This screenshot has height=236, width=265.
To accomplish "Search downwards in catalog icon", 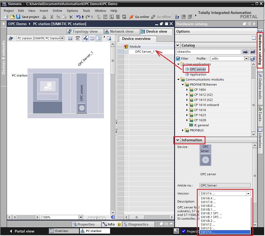I will [x=245, y=52].
